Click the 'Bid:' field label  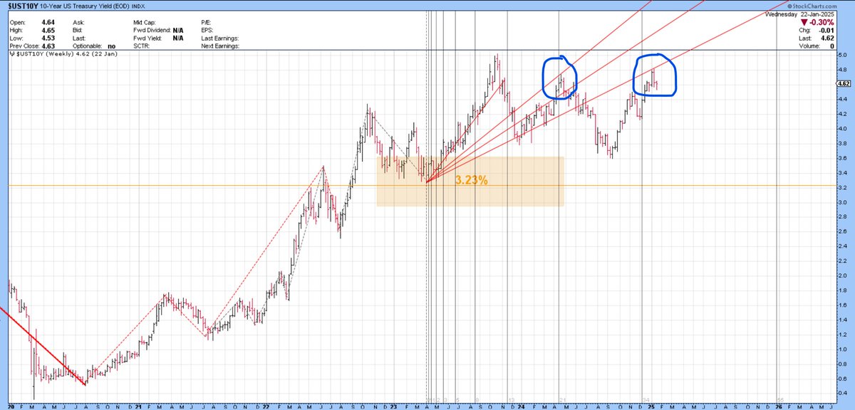pyautogui.click(x=78, y=31)
